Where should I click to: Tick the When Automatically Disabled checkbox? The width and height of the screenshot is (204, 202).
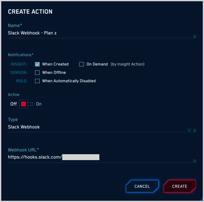pos(37,81)
